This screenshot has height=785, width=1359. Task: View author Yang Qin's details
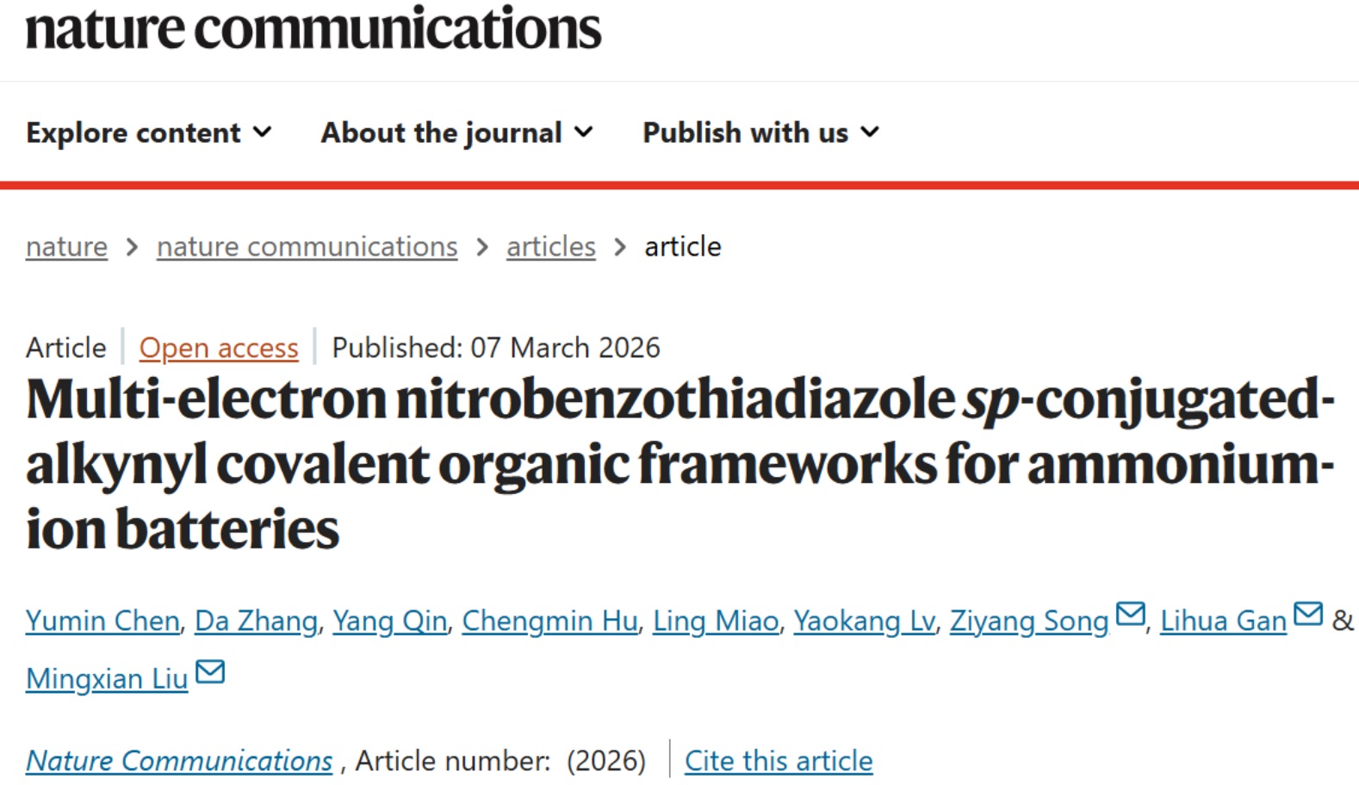pos(389,621)
